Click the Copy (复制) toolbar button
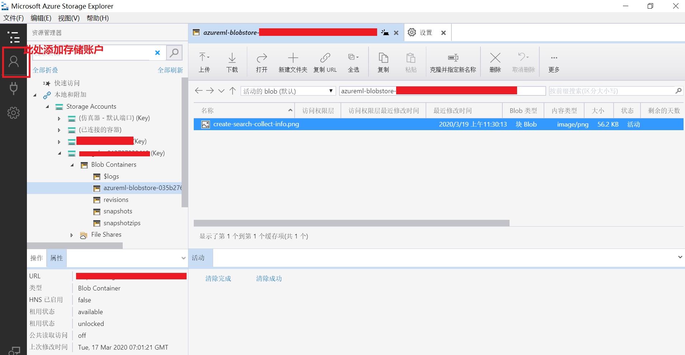 (x=383, y=62)
